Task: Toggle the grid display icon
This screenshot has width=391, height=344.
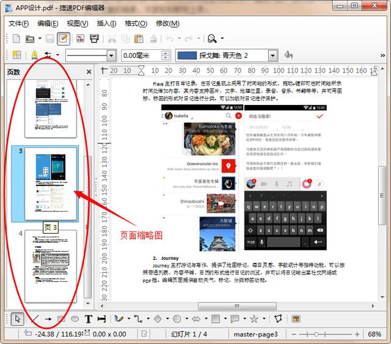Action: pos(16,55)
